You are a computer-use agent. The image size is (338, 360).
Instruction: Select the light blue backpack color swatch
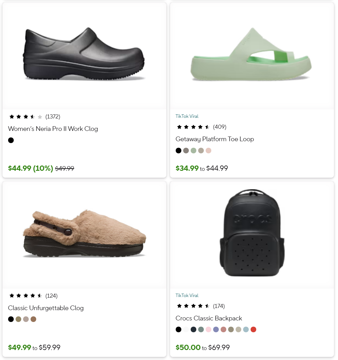[246, 329]
